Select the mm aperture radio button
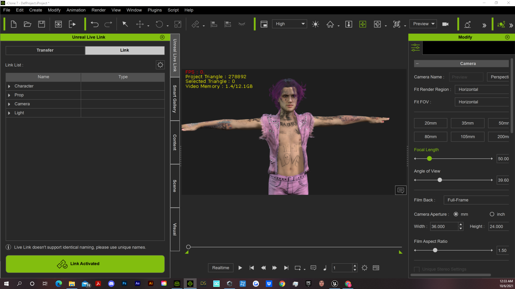The image size is (515, 289). pyautogui.click(x=456, y=214)
